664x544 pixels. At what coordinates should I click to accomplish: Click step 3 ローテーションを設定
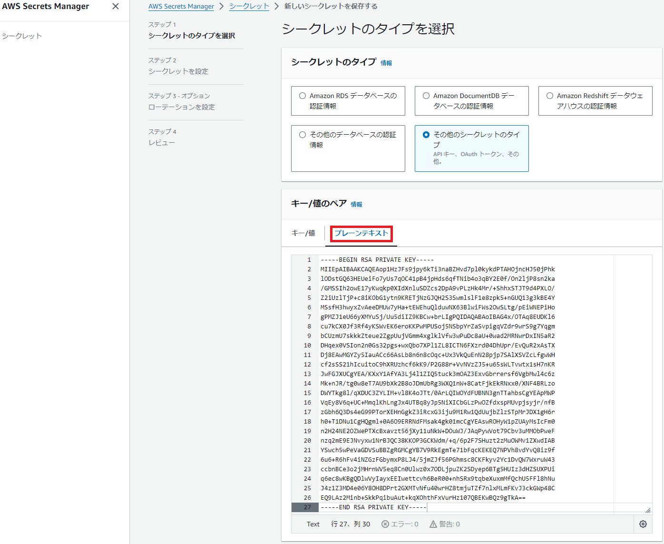(x=182, y=107)
